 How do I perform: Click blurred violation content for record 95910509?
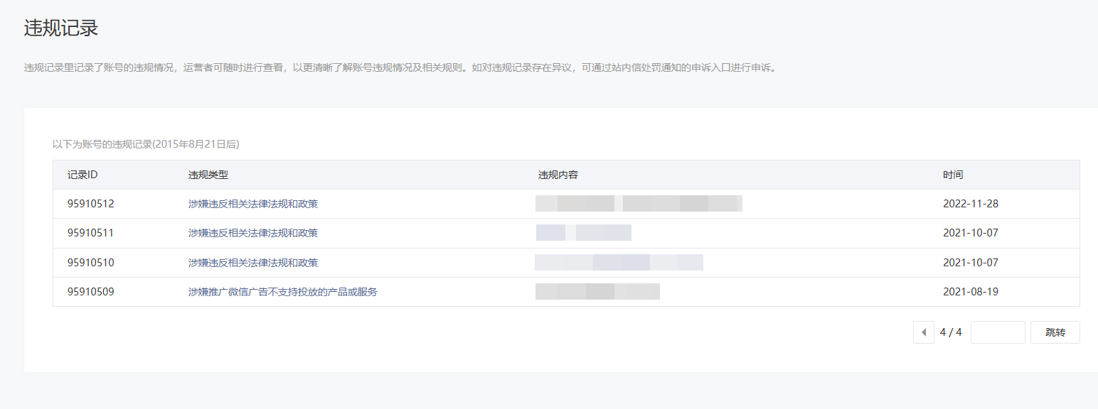pos(597,292)
